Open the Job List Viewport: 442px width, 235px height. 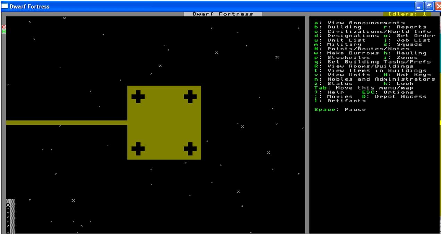point(407,40)
